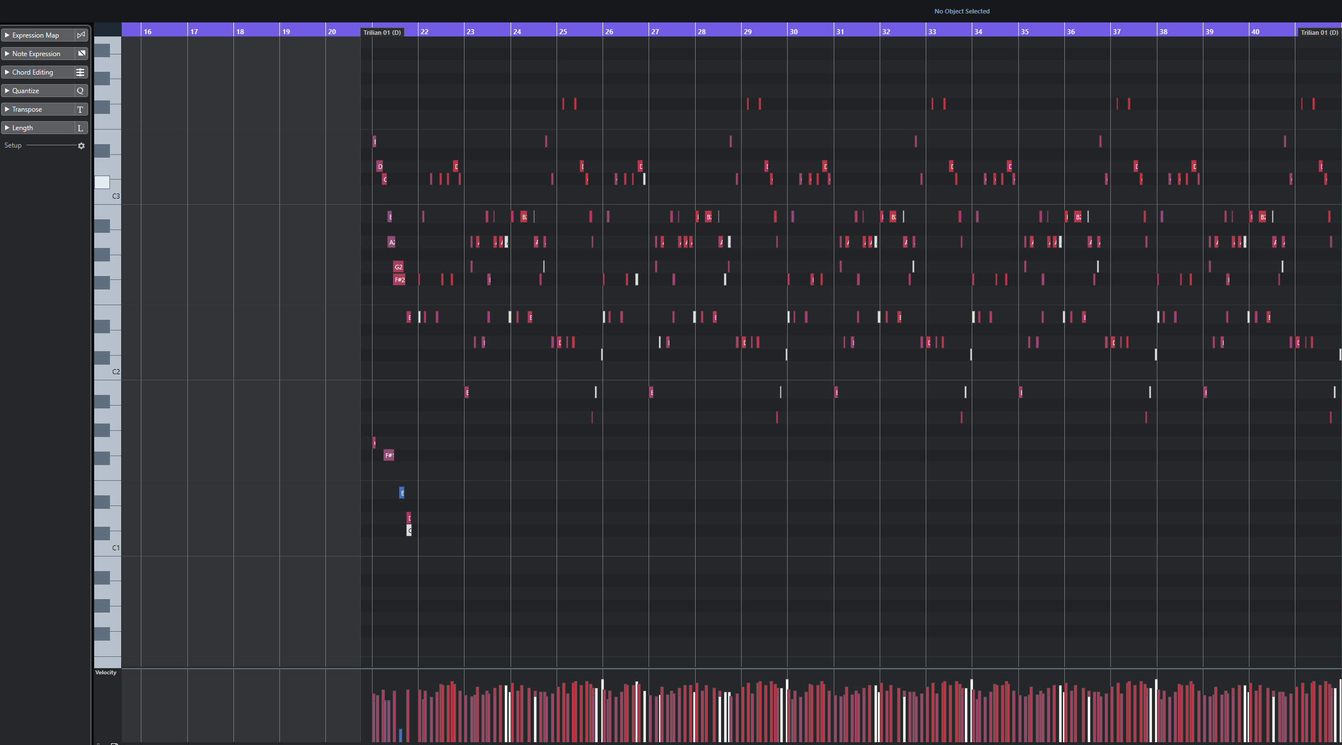This screenshot has height=745, width=1342.
Task: Click the Note Expression section icon
Action: click(81, 53)
